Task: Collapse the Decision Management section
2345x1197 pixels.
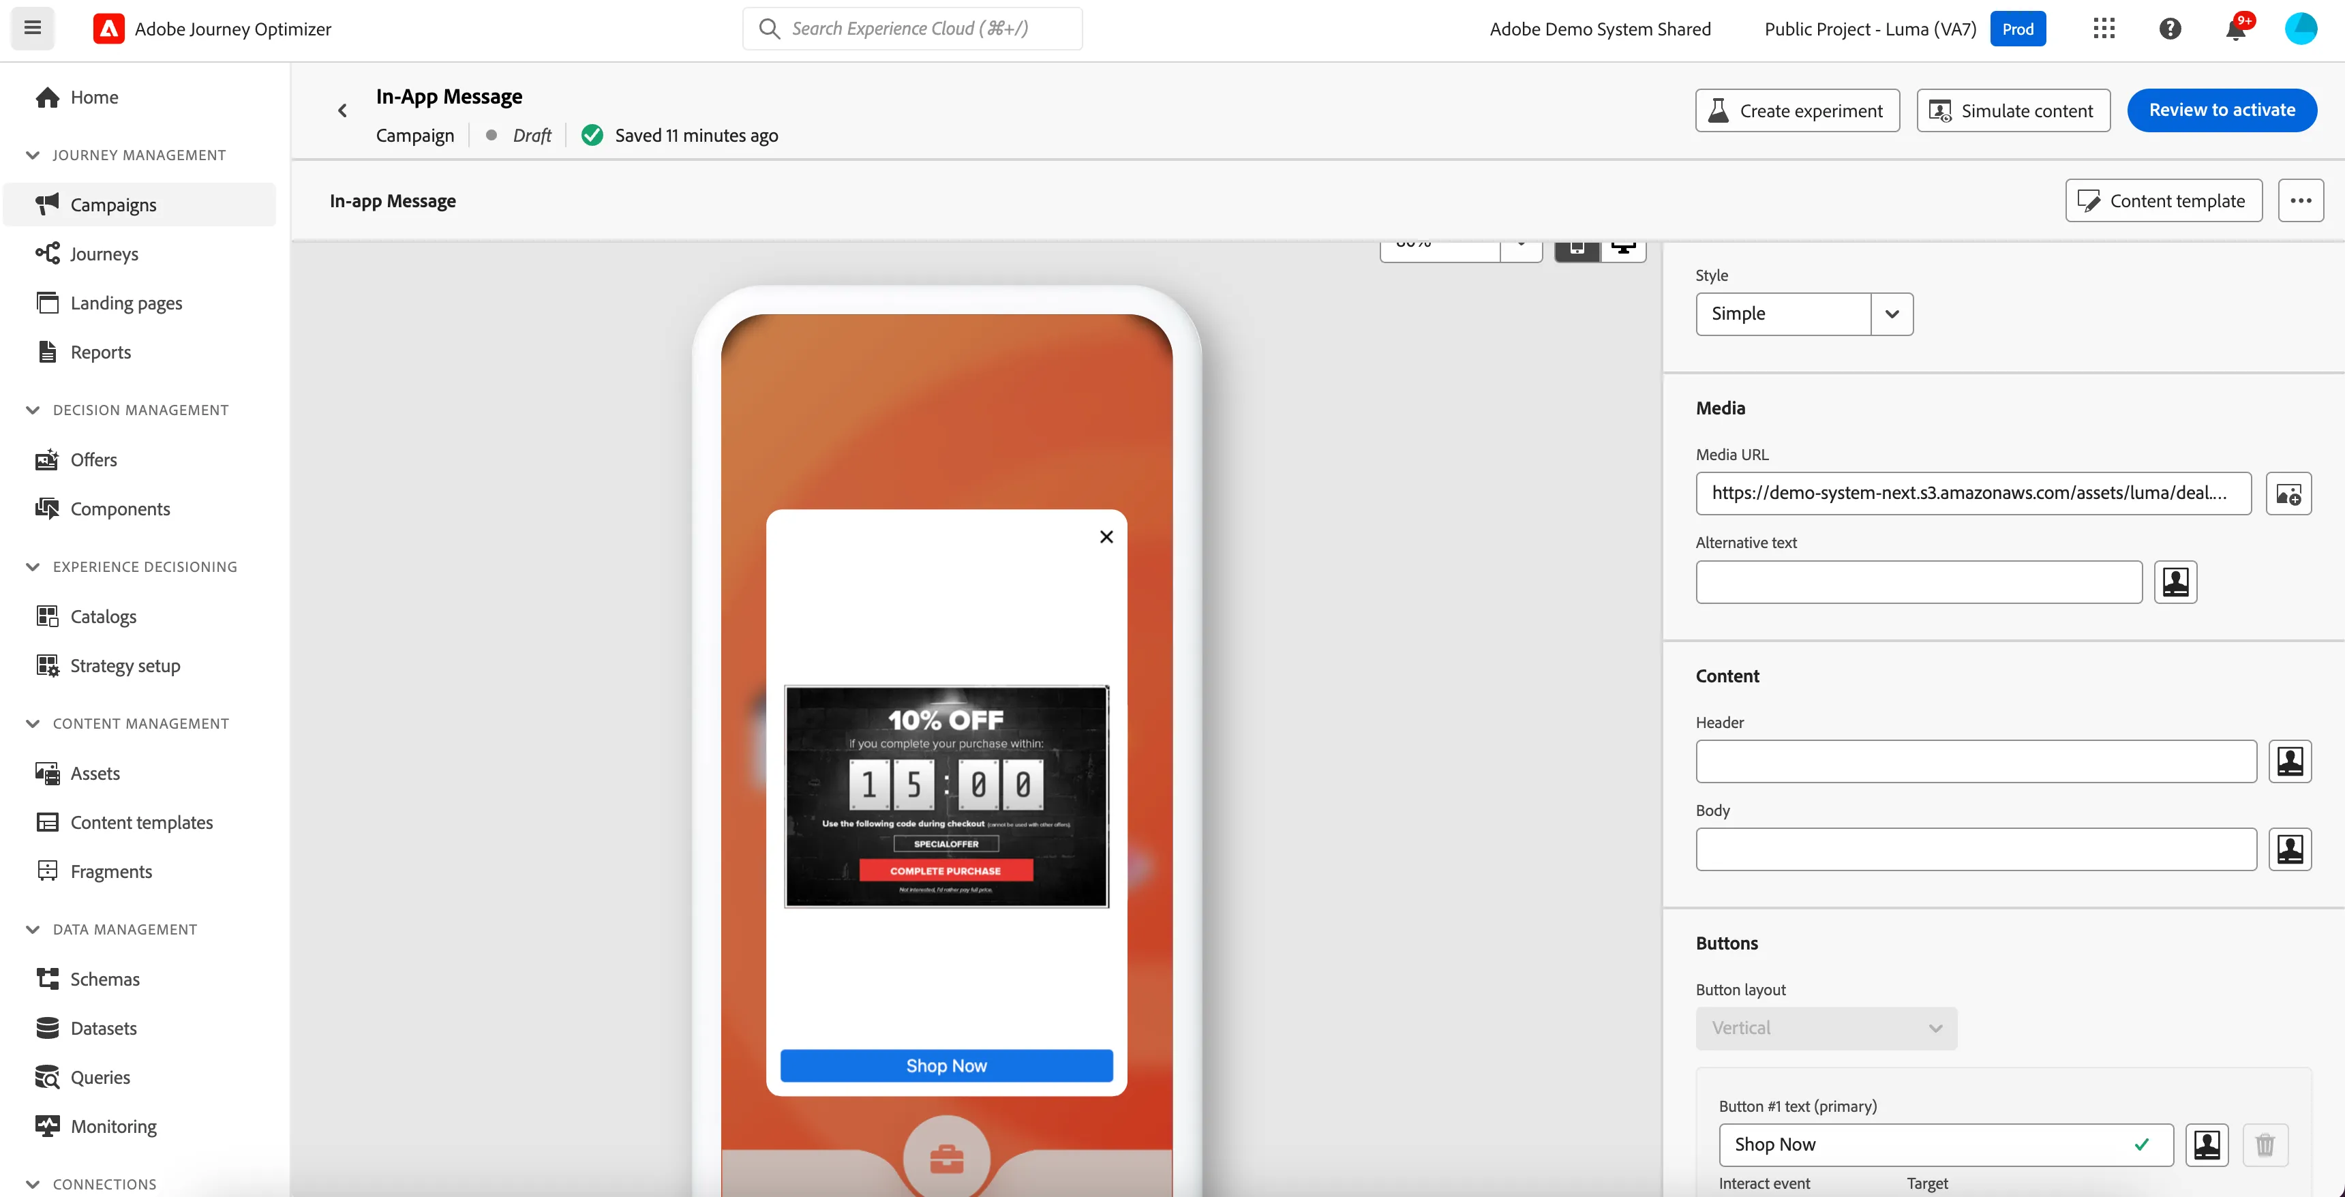Action: pyautogui.click(x=33, y=410)
